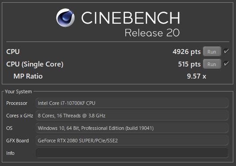Select the Processor field showing i7-10700KF
Image resolution: width=236 pixels, height=166 pixels.
132,103
